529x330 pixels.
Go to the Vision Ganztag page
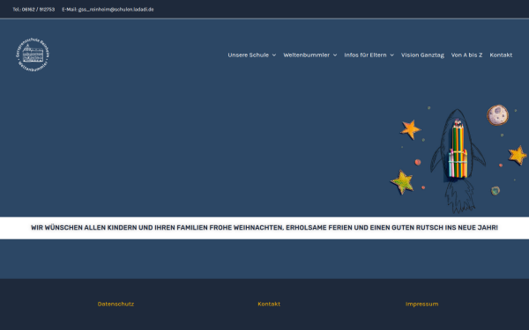[422, 55]
